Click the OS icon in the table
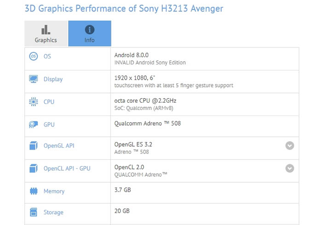Image resolution: width=322 pixels, height=225 pixels. [33, 56]
